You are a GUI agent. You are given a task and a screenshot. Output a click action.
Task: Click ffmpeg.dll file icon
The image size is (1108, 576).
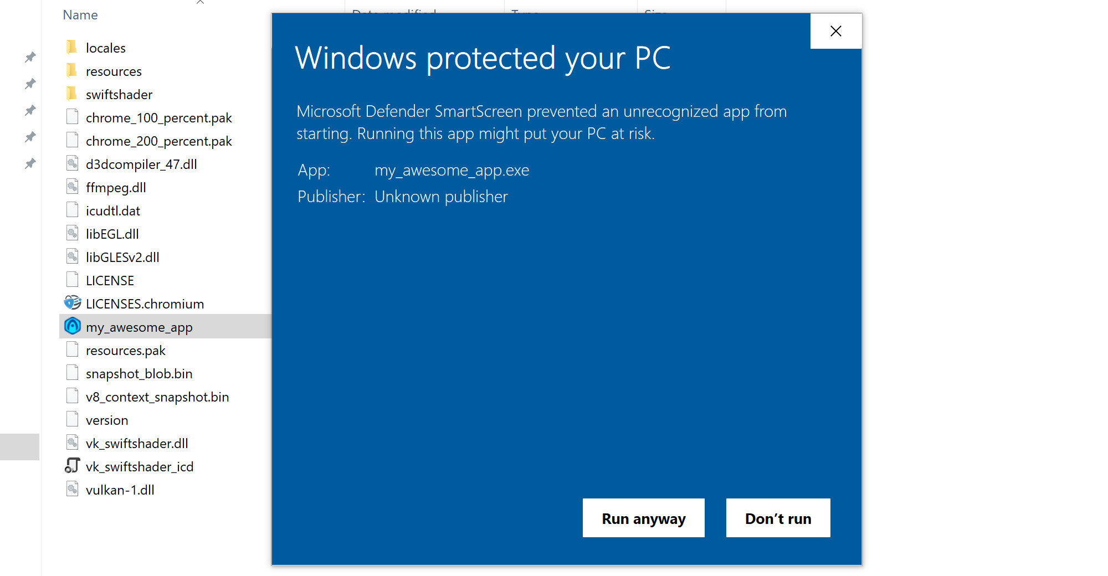[72, 187]
